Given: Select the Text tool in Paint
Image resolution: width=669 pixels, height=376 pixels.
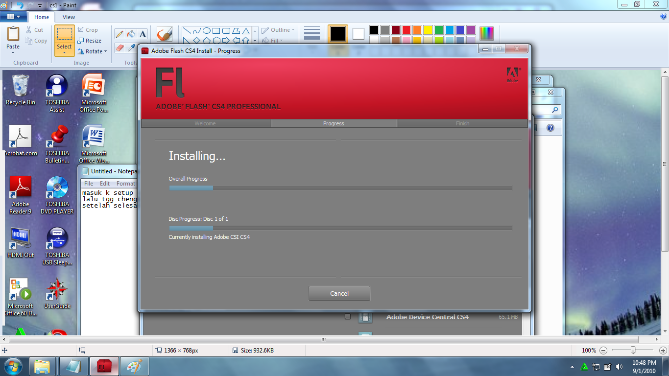Looking at the screenshot, I should pos(143,33).
